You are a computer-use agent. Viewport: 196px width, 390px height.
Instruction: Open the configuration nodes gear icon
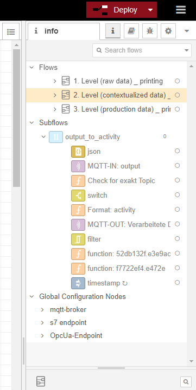tap(168, 31)
